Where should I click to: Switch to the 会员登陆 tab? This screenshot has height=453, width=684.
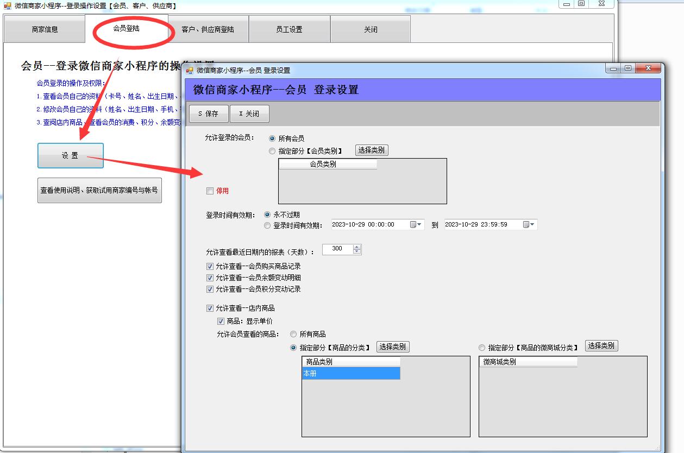(126, 28)
